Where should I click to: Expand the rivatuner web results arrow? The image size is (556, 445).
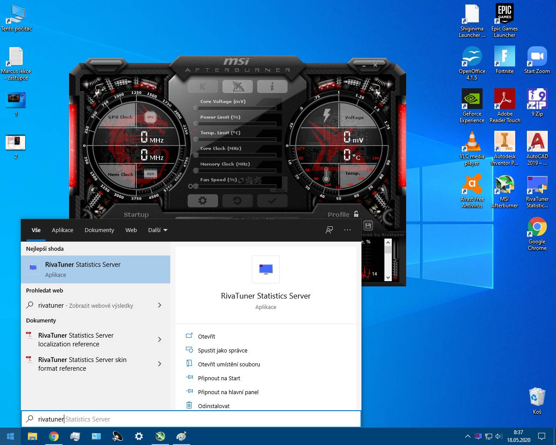(x=160, y=305)
